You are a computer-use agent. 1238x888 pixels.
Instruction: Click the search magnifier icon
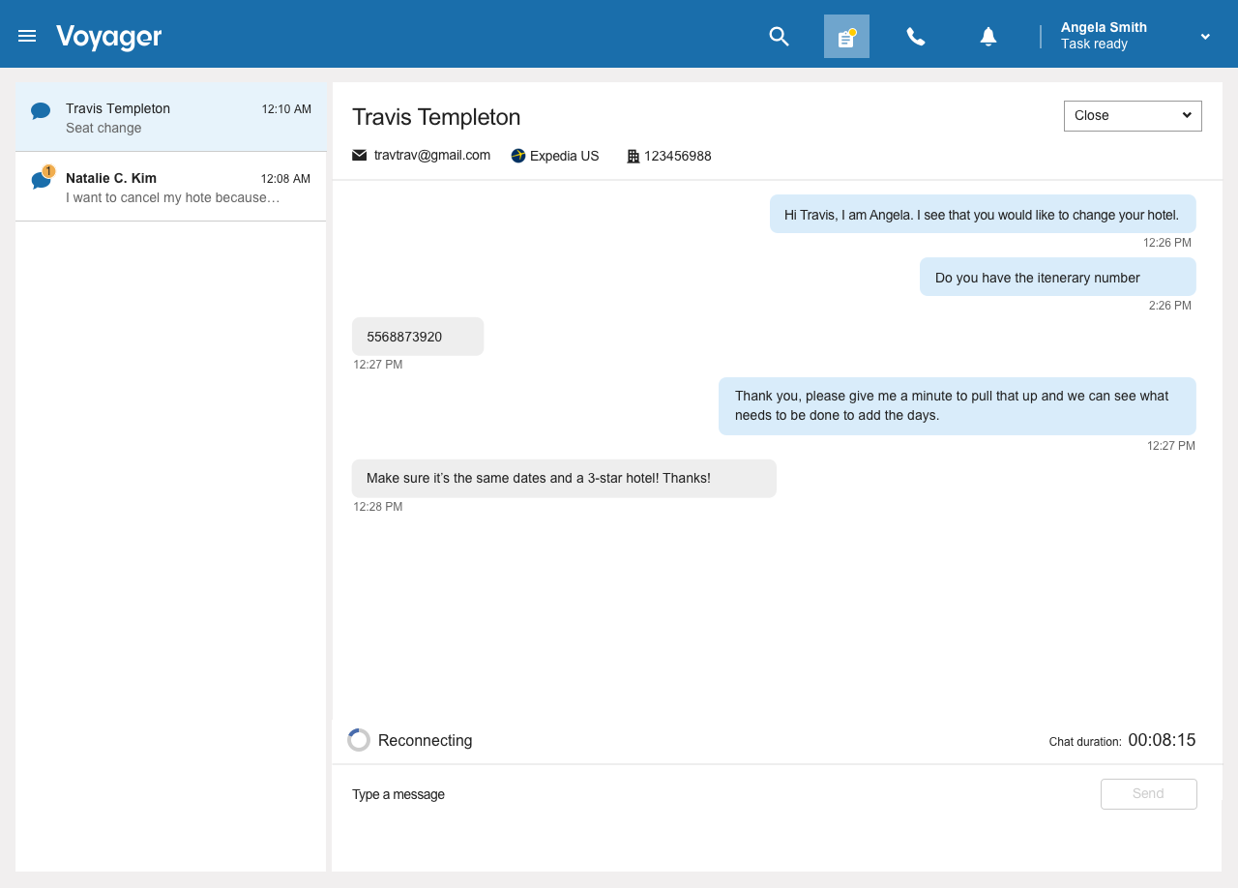point(779,37)
